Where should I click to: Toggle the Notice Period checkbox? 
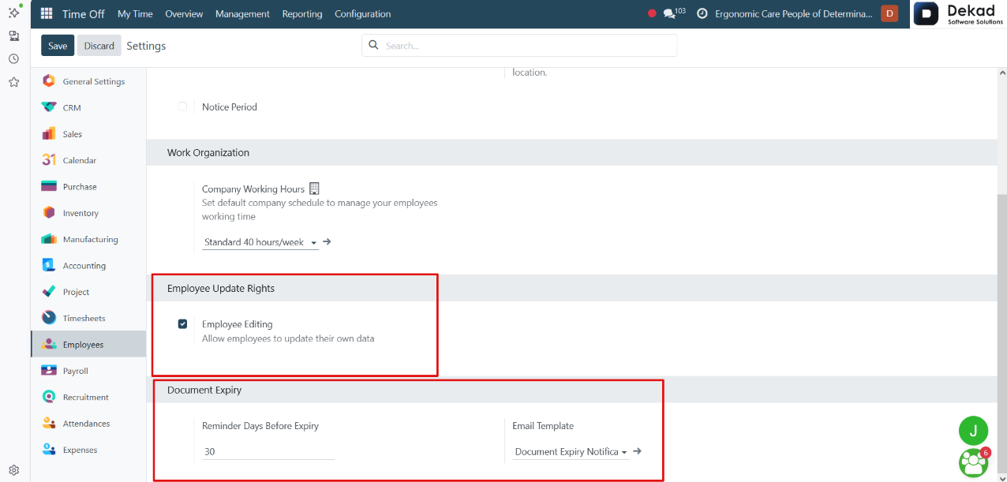pos(182,106)
